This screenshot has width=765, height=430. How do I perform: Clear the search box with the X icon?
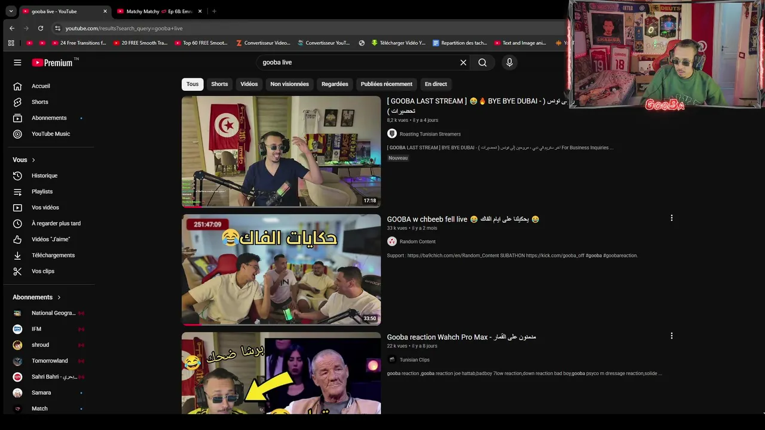[x=463, y=63]
